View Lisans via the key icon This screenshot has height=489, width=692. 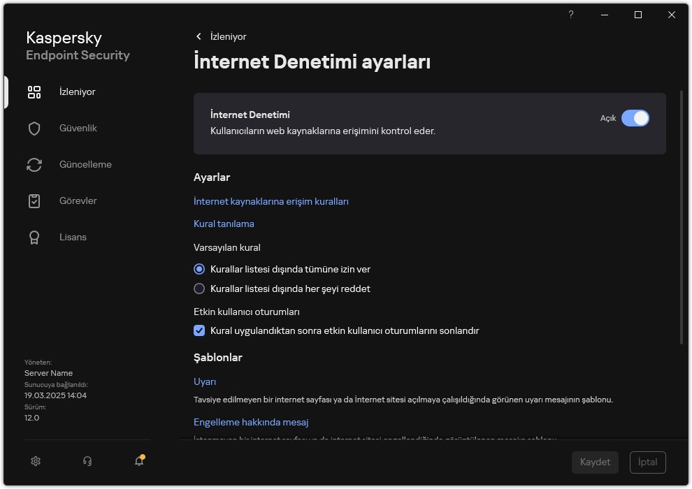(x=34, y=237)
